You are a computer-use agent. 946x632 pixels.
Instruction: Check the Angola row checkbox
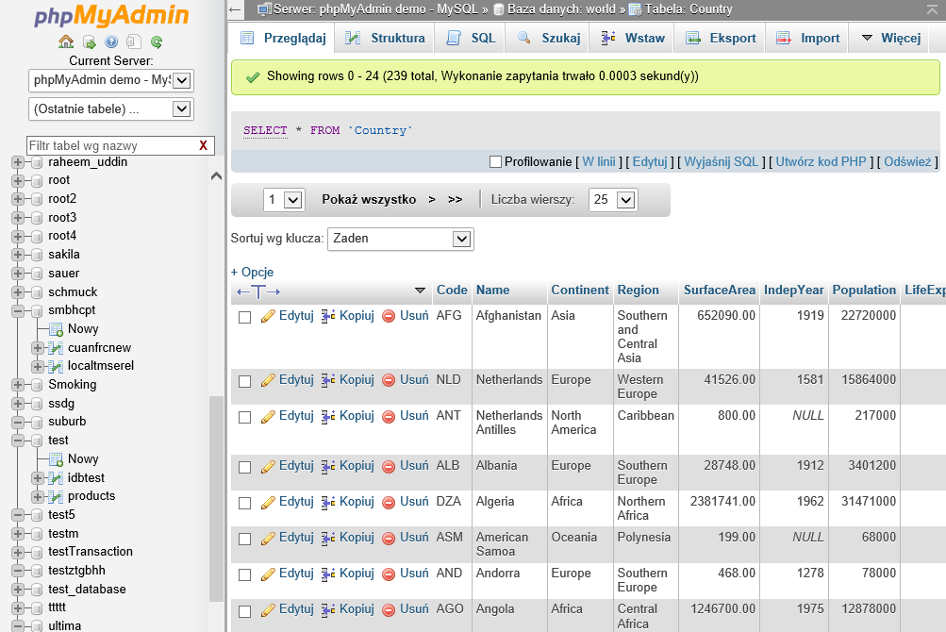[244, 611]
